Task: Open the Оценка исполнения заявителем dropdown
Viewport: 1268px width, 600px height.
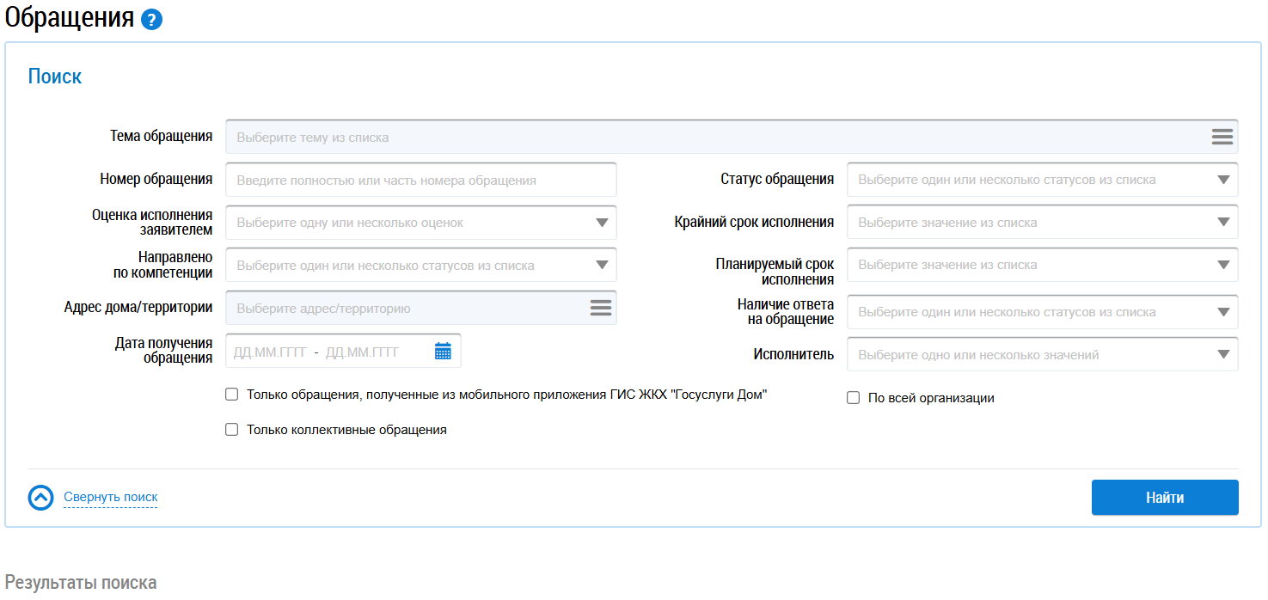Action: pyautogui.click(x=602, y=223)
